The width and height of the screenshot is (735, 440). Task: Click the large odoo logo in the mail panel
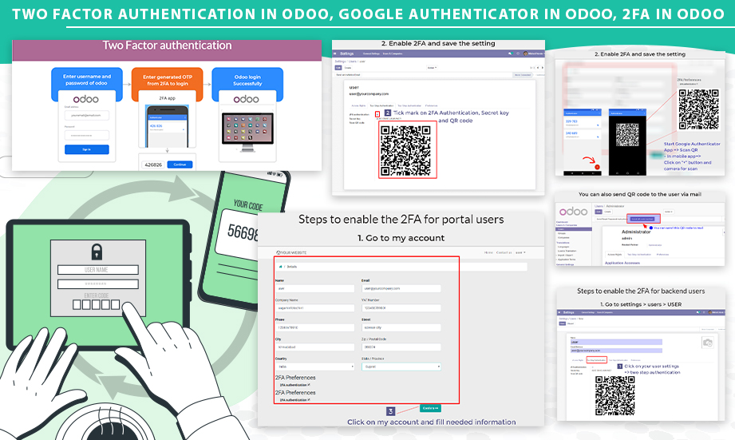click(573, 212)
